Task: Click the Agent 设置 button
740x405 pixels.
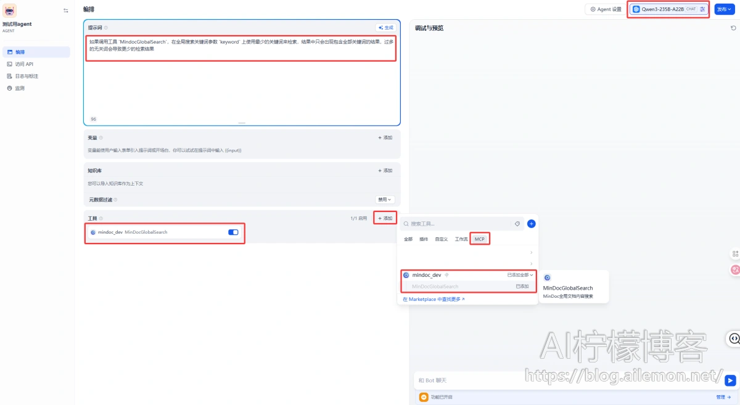Action: point(606,9)
